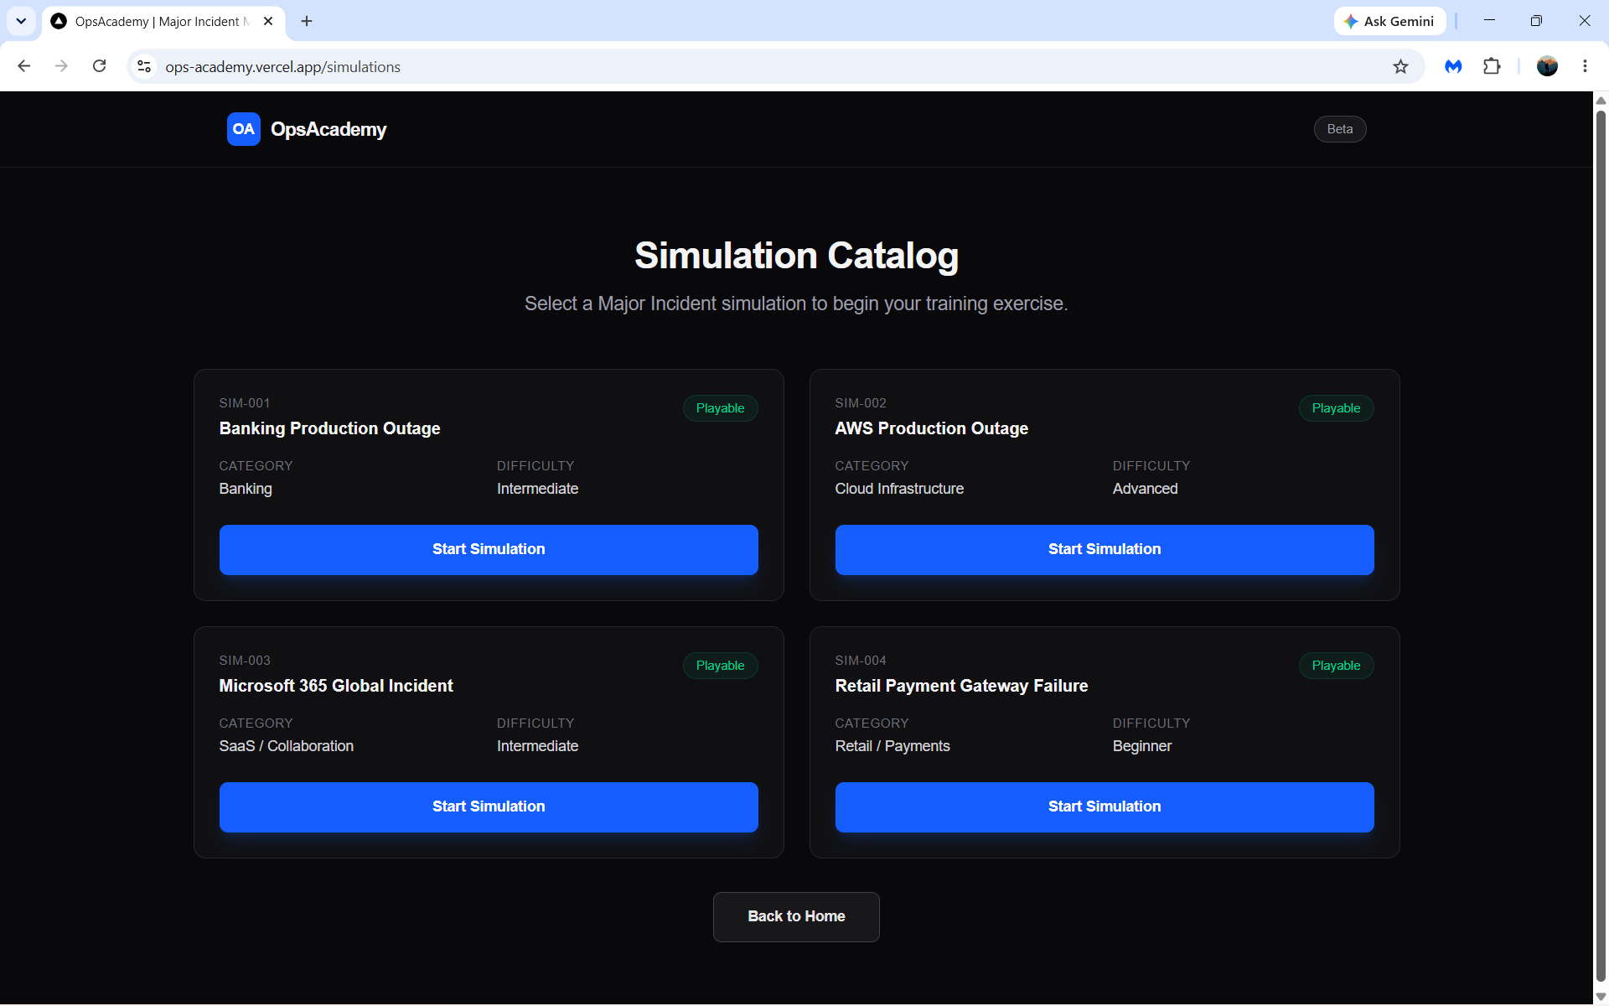Click the OA logo icon
This screenshot has width=1609, height=1006.
243,129
